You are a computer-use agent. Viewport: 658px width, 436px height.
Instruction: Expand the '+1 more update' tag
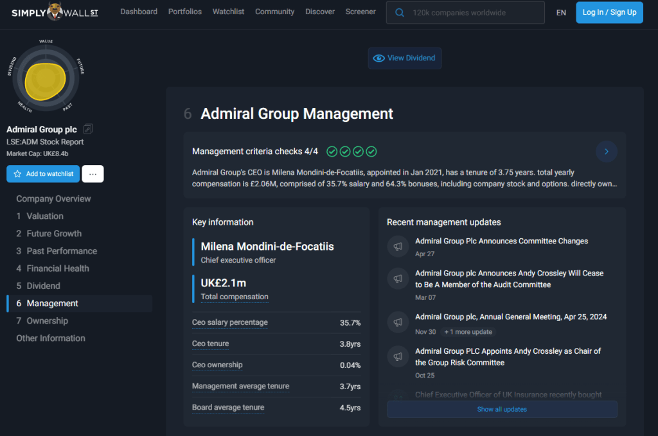[x=468, y=332]
